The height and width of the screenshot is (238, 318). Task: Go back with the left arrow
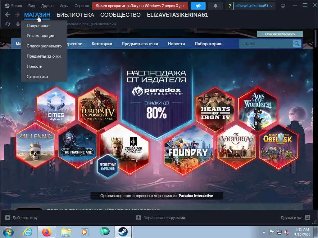click(x=7, y=15)
